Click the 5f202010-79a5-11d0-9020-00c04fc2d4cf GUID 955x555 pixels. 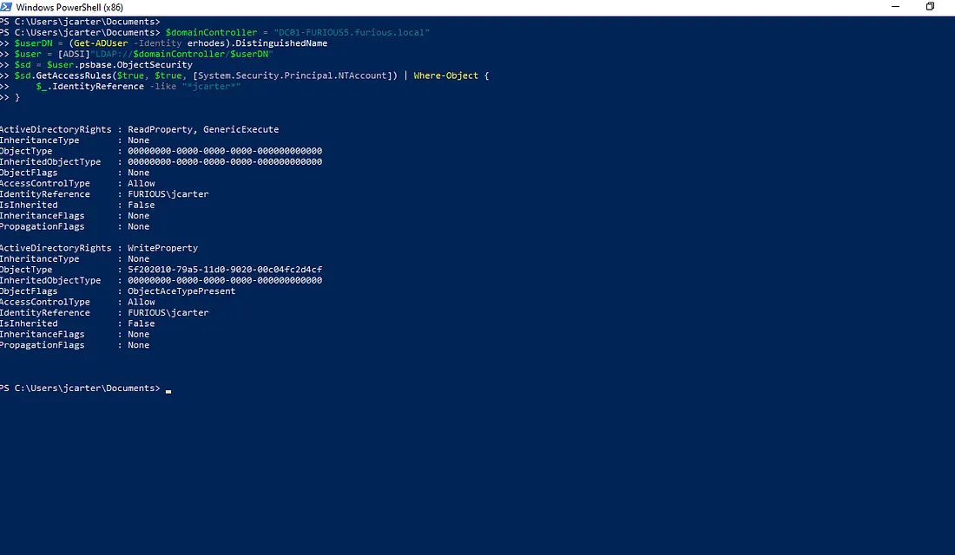[225, 270]
